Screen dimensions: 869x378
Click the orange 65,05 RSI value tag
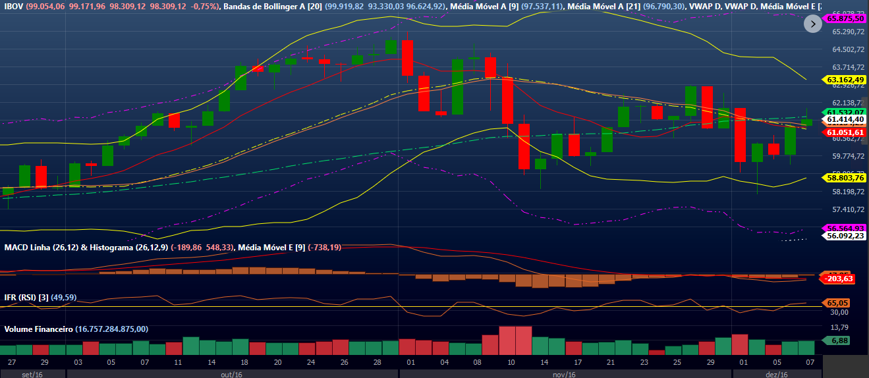tap(839, 303)
